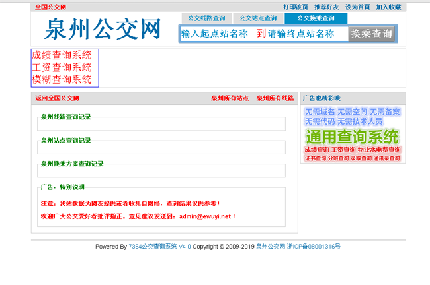Open the 成绩查询系统 ad link

pyautogui.click(x=62, y=55)
